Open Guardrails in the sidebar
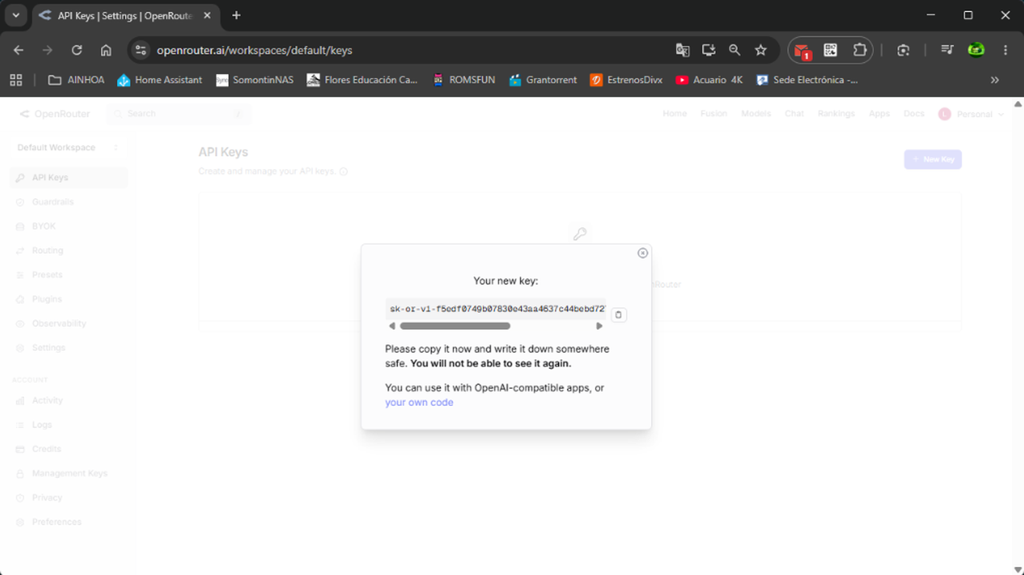1024x575 pixels. coord(53,202)
